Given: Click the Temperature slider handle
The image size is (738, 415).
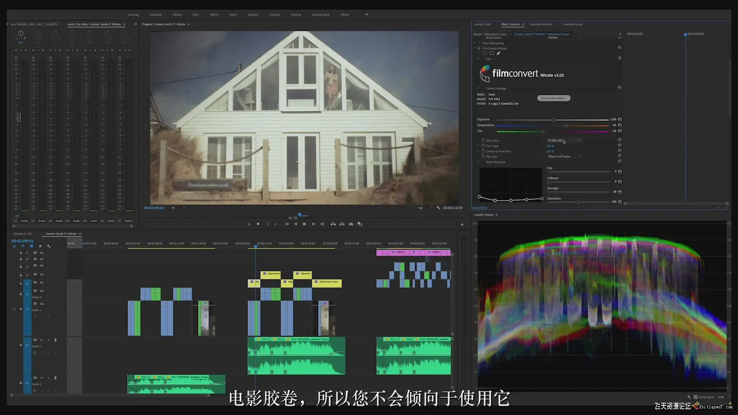Looking at the screenshot, I should tap(565, 126).
